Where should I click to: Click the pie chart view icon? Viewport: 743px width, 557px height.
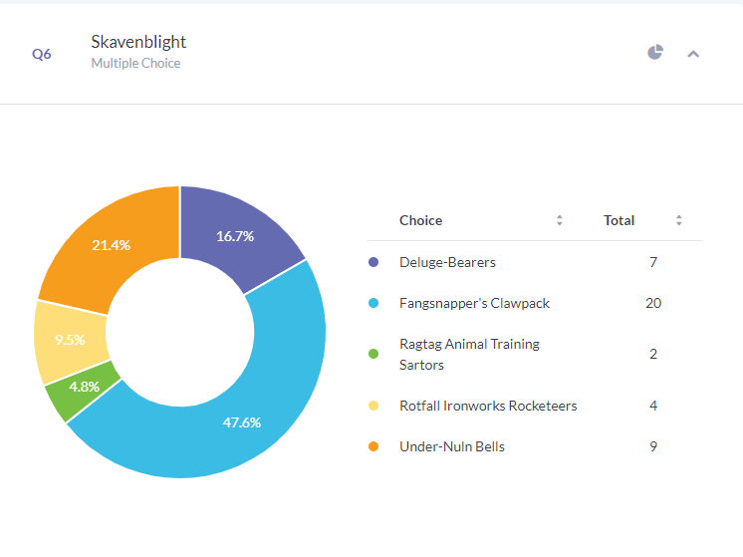point(654,53)
